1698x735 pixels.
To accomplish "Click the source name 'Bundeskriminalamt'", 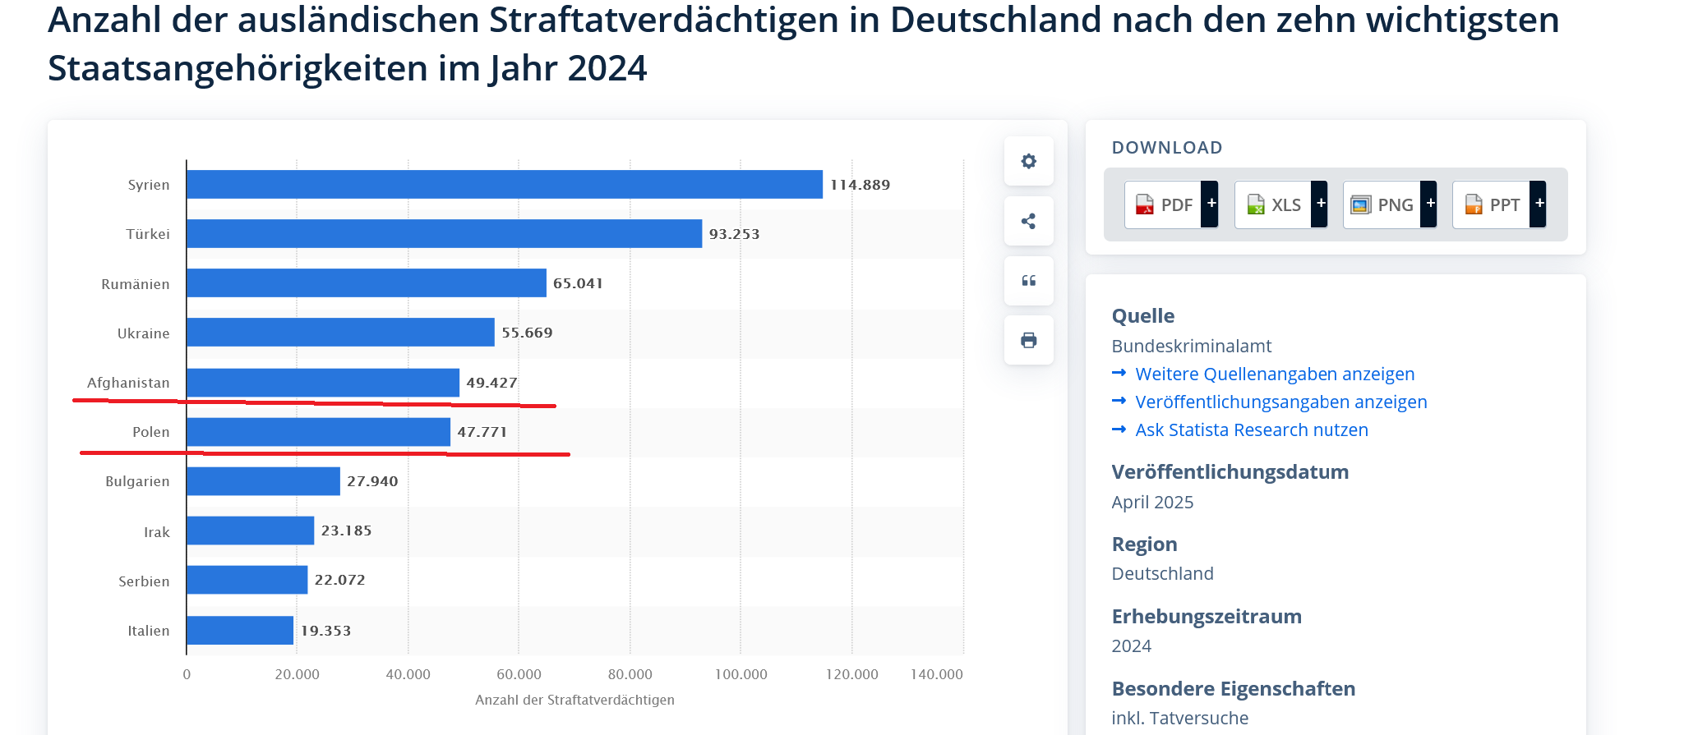I will (x=1192, y=347).
